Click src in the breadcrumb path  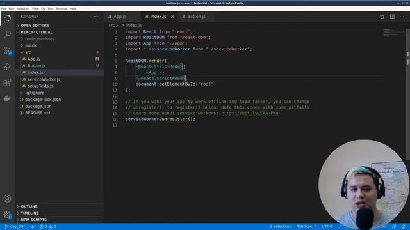pyautogui.click(x=111, y=26)
